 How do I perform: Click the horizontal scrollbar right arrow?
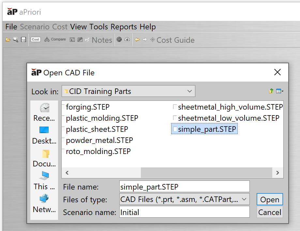[277, 173]
